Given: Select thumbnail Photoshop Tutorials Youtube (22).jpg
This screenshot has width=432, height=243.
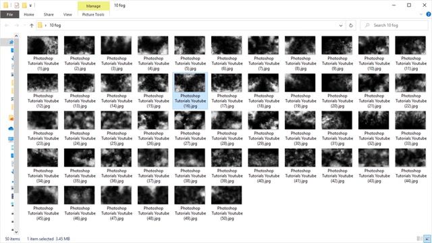Looking at the screenshot, I should pyautogui.click(x=410, y=82).
